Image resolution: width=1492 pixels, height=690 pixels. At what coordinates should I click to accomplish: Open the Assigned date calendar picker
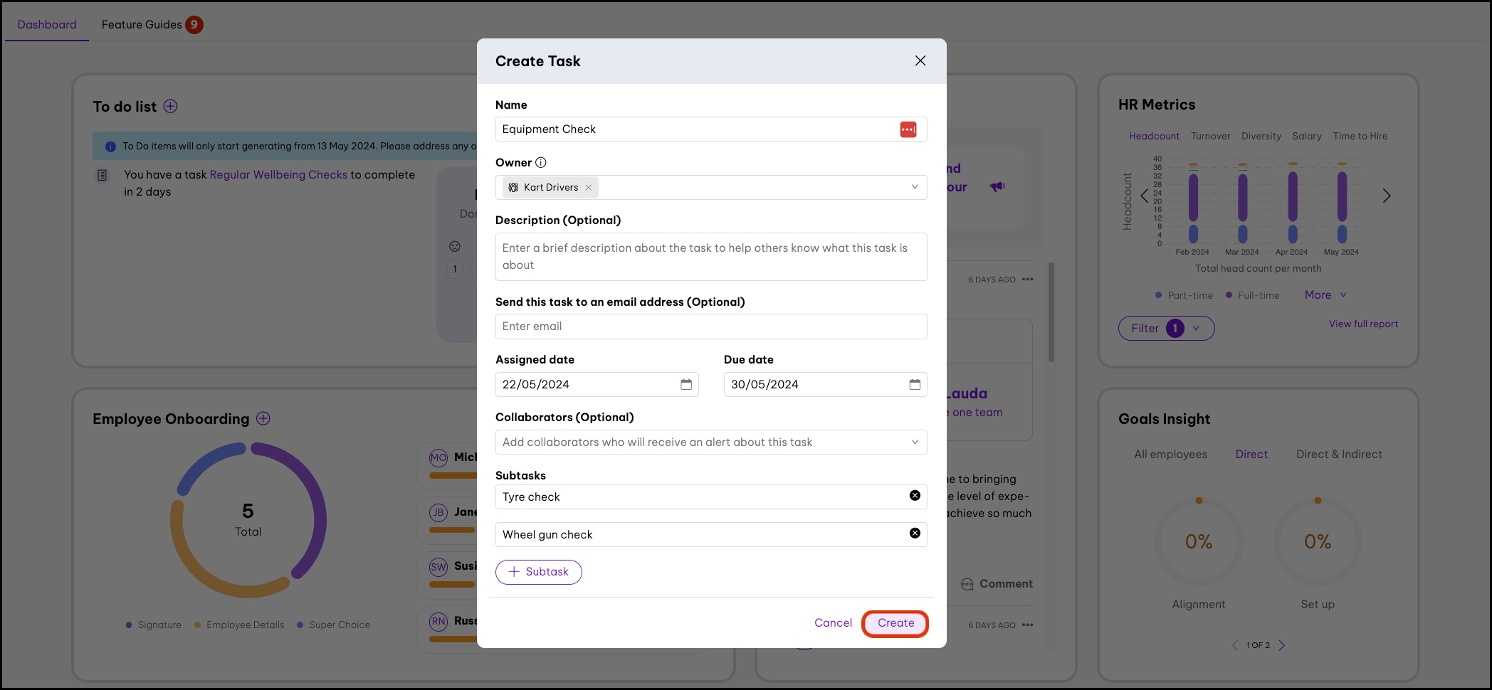click(x=686, y=384)
